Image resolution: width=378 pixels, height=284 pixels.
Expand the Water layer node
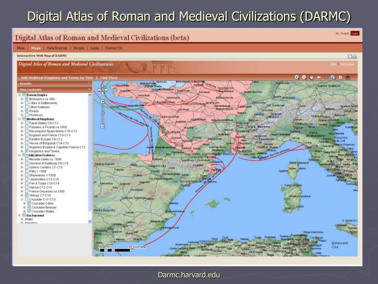(x=22, y=219)
